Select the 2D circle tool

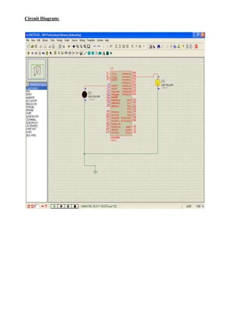pos(93,53)
